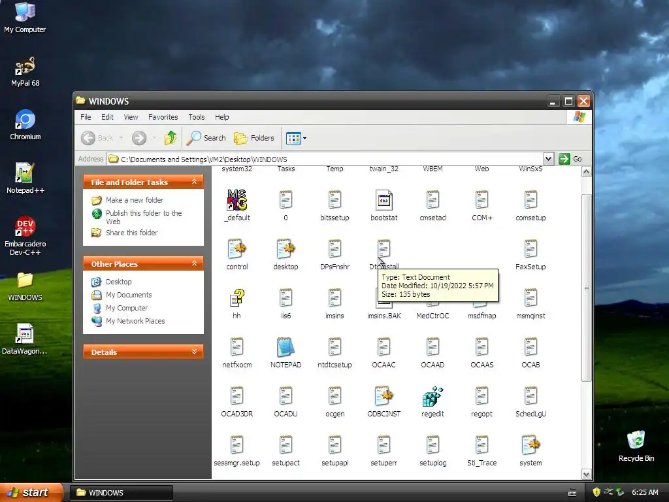Screen dimensions: 669x502
Task: Expand the address bar dropdown
Action: 548,159
